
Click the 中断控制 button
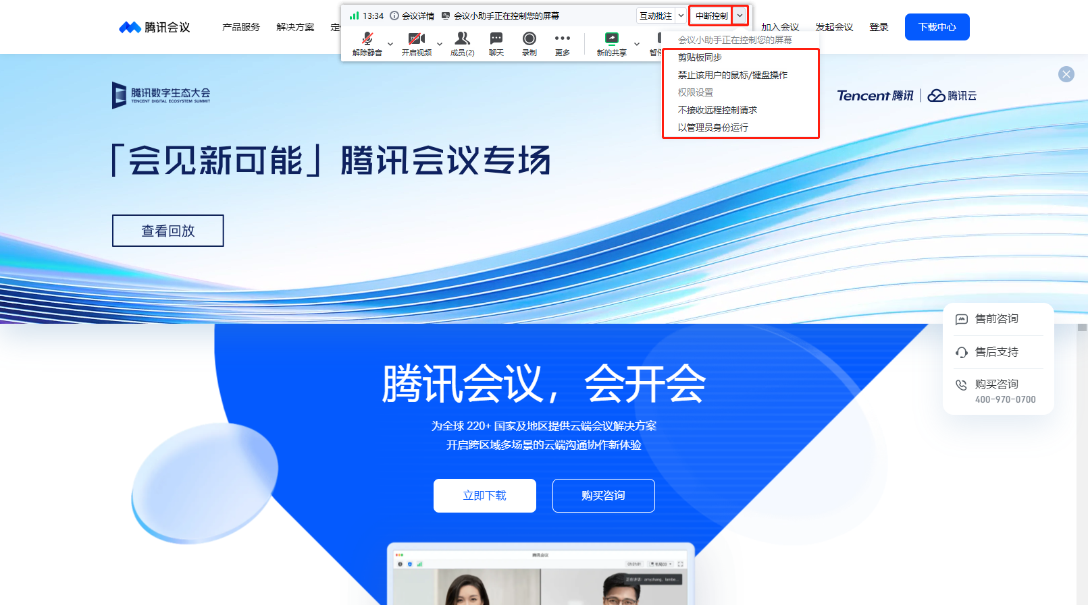[x=711, y=16]
